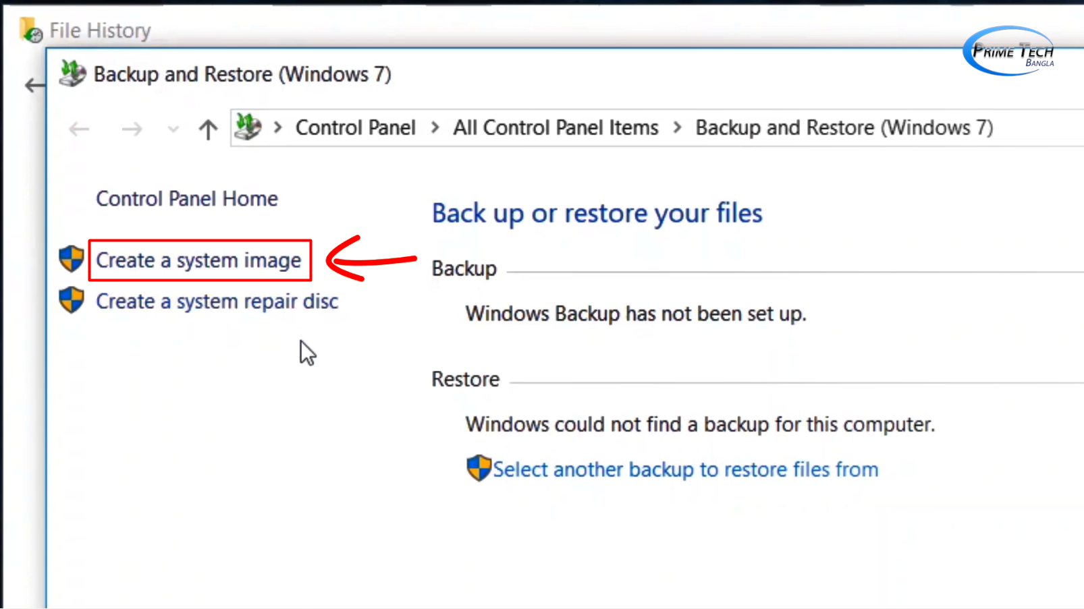The width and height of the screenshot is (1084, 609).
Task: Expand the chevron after Control Panel
Action: pyautogui.click(x=435, y=127)
